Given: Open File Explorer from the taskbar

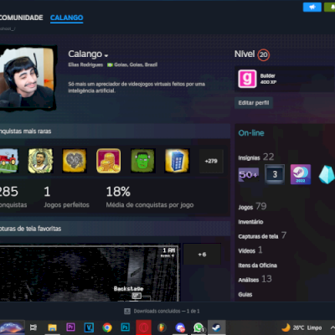Looking at the screenshot, I should (x=52, y=327).
